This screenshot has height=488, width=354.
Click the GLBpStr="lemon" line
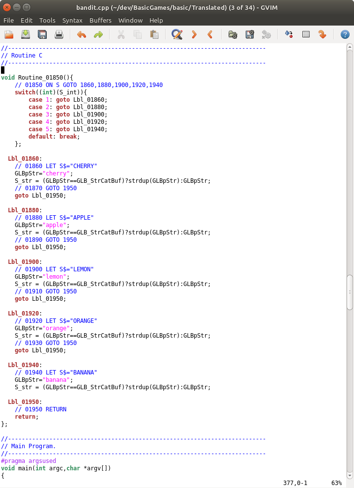(x=42, y=277)
